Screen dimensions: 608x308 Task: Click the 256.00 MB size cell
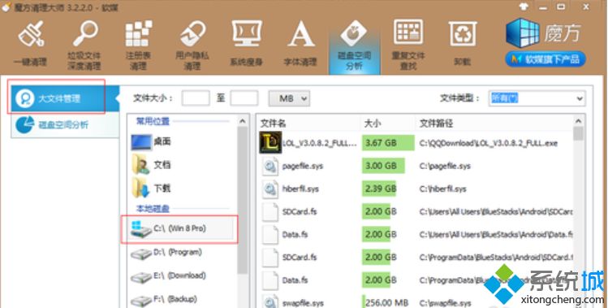(386, 302)
